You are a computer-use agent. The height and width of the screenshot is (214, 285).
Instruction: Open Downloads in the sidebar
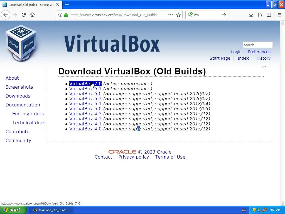(x=18, y=96)
